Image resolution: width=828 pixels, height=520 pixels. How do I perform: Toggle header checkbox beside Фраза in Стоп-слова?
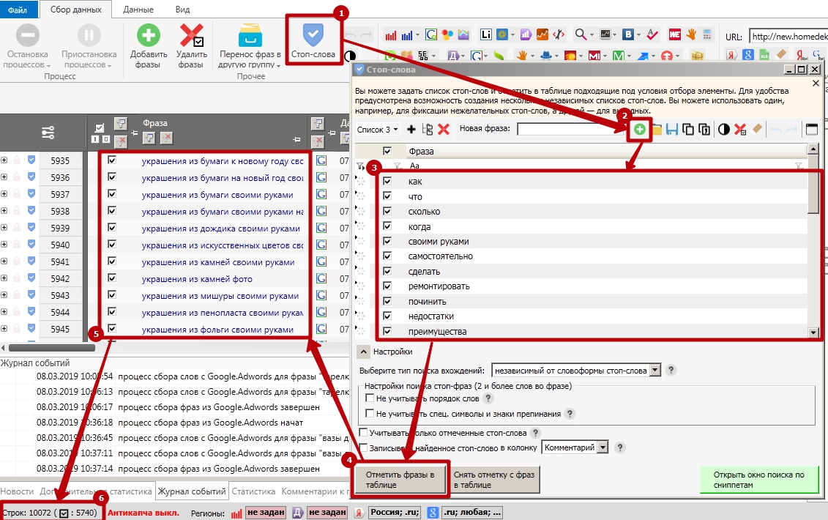pos(387,151)
